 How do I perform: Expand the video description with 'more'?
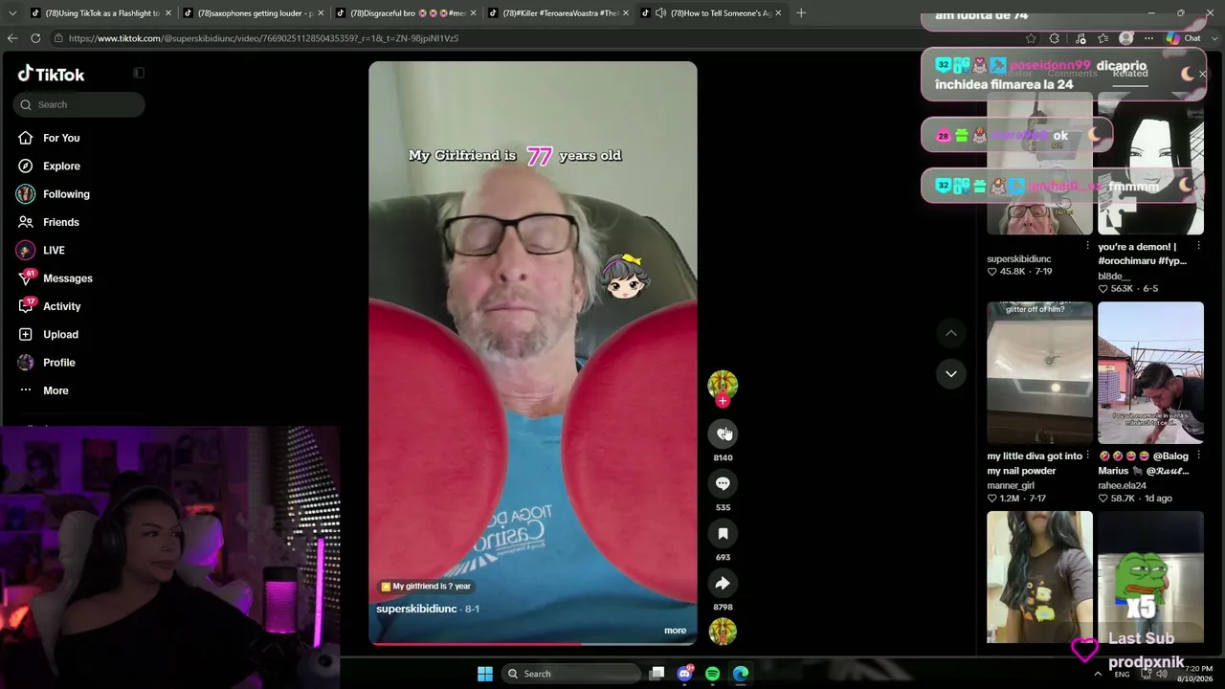(675, 631)
